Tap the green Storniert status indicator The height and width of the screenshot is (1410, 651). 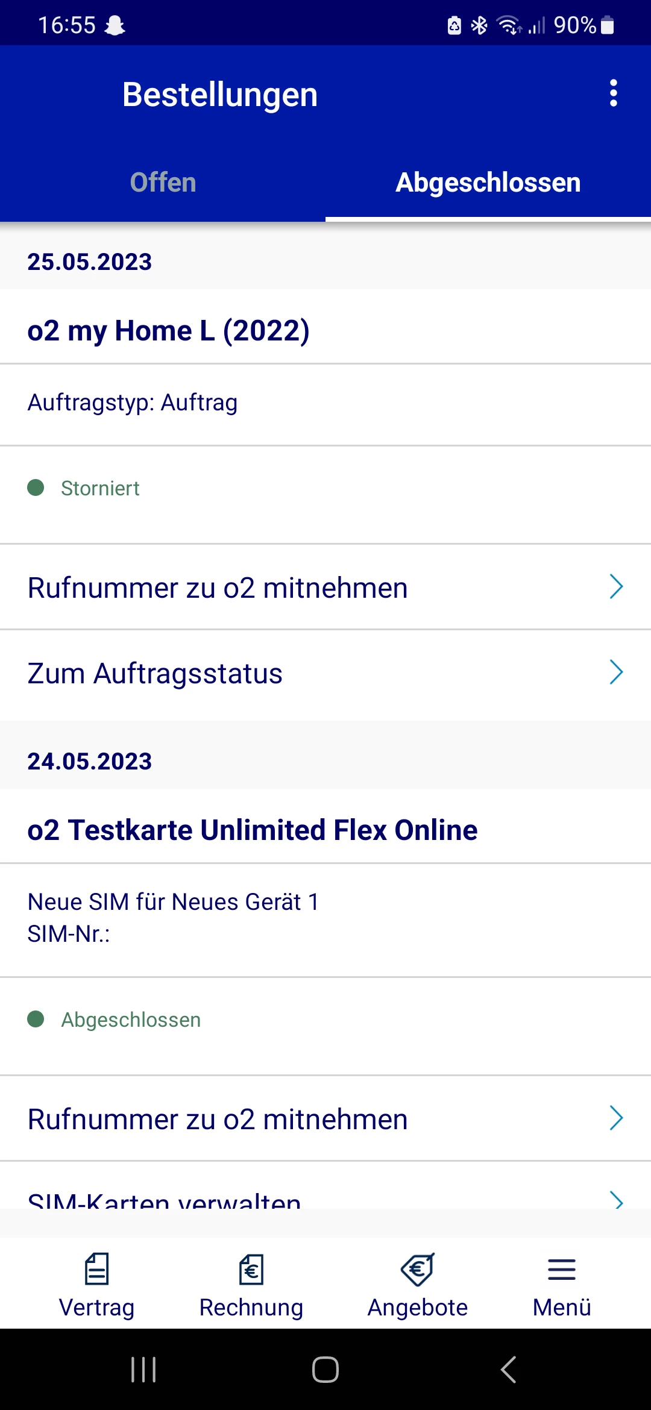click(36, 487)
